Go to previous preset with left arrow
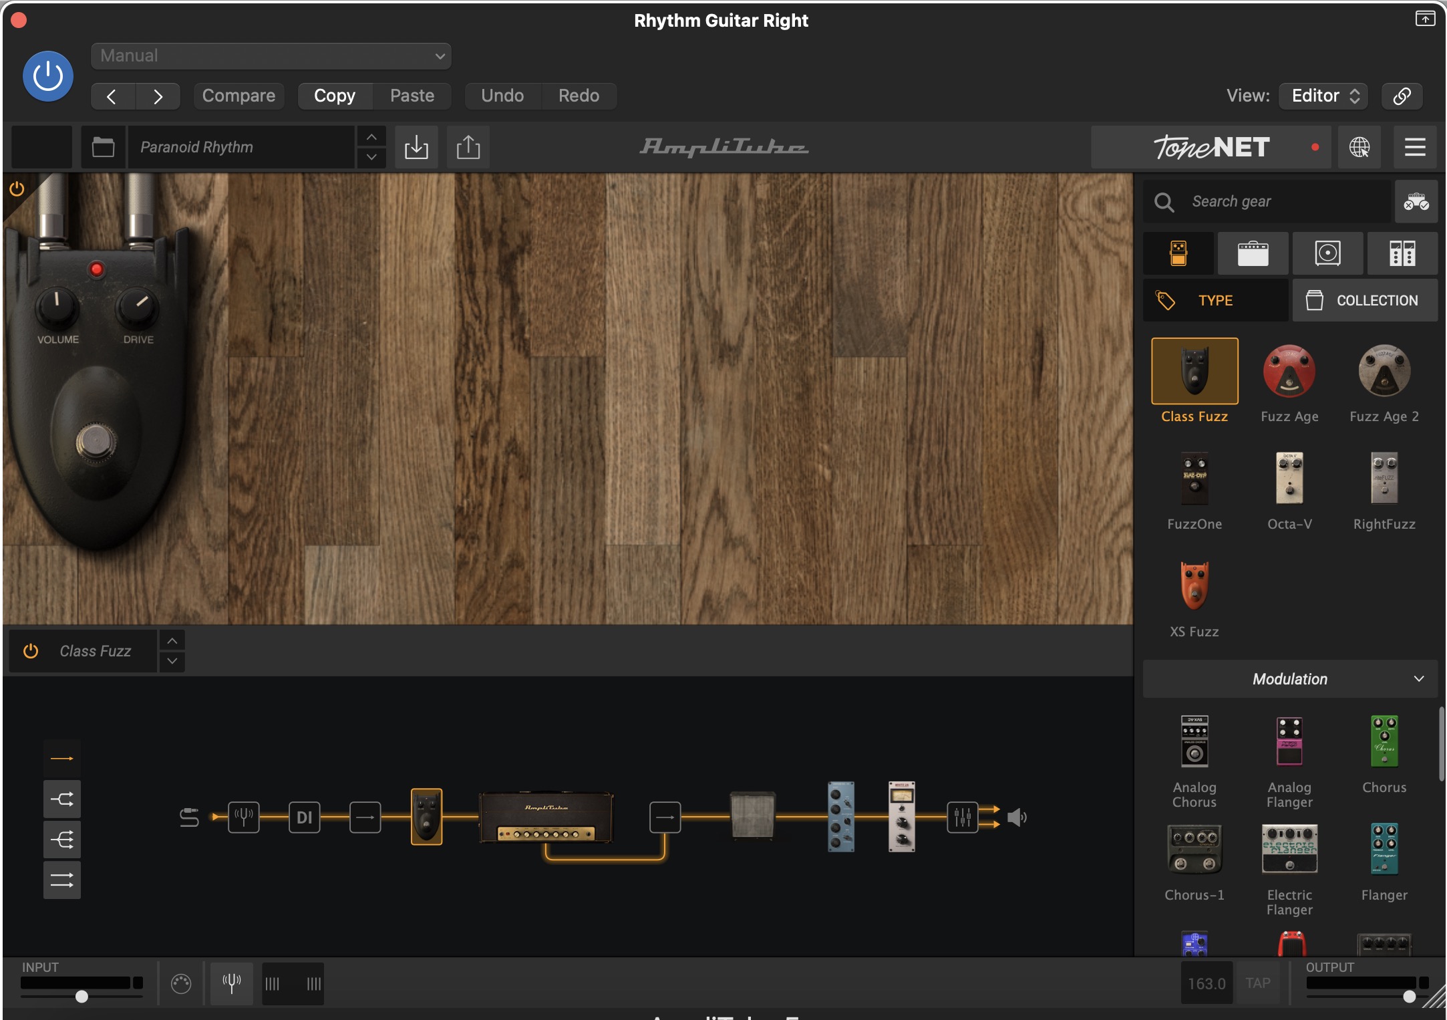The image size is (1447, 1020). tap(112, 96)
